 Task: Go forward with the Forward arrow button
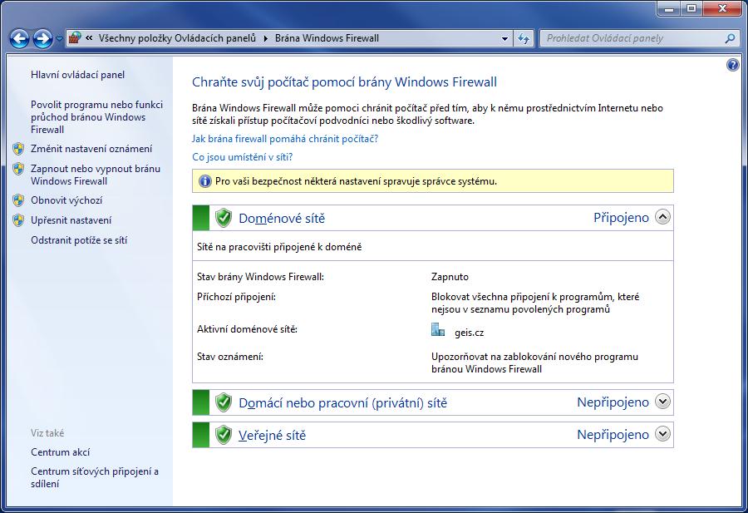(42, 38)
